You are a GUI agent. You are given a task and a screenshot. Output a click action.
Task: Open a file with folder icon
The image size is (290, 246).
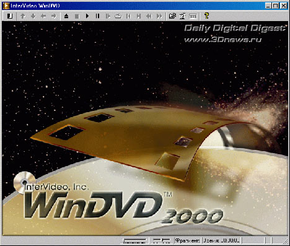[x=172, y=16]
